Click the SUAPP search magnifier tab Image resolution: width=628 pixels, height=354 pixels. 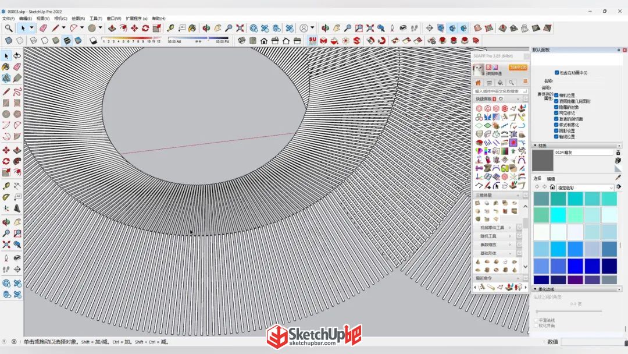[x=512, y=83]
